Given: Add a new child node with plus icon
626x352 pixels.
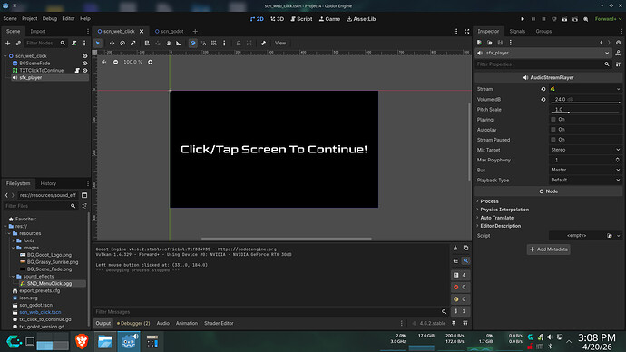Looking at the screenshot, I should click(x=7, y=44).
